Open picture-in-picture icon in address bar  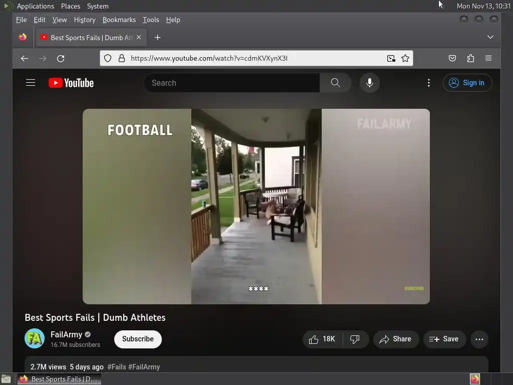coord(391,58)
